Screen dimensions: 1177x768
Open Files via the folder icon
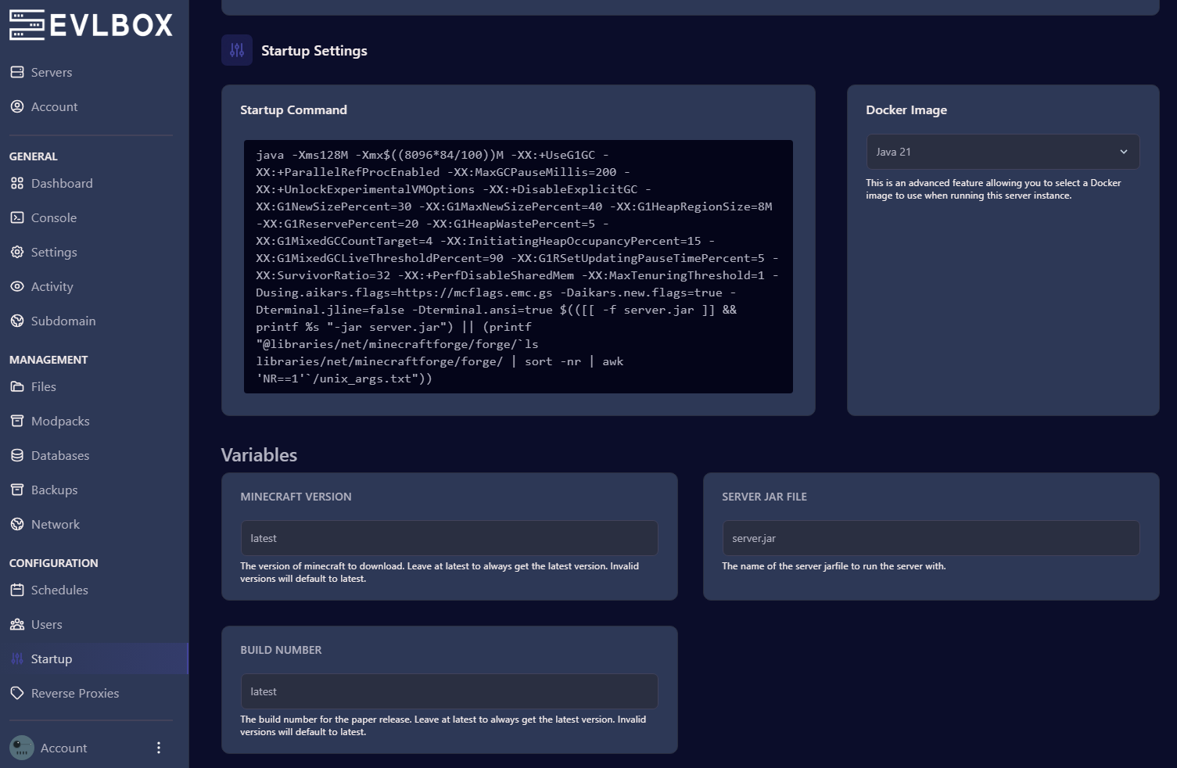(17, 386)
